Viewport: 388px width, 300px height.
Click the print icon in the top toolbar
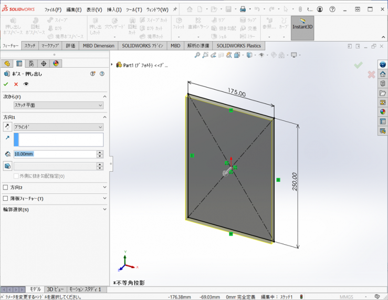243,9
